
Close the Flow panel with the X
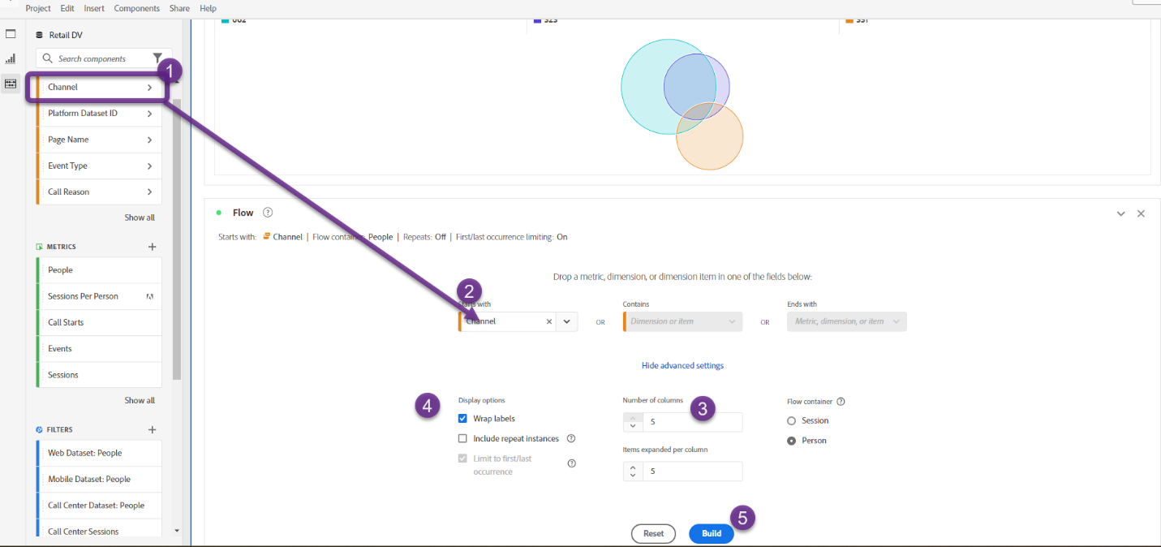1141,213
